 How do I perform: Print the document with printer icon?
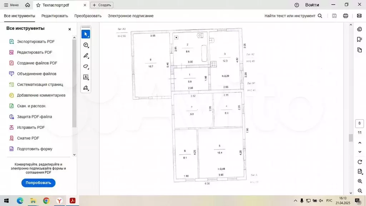coord(346,16)
